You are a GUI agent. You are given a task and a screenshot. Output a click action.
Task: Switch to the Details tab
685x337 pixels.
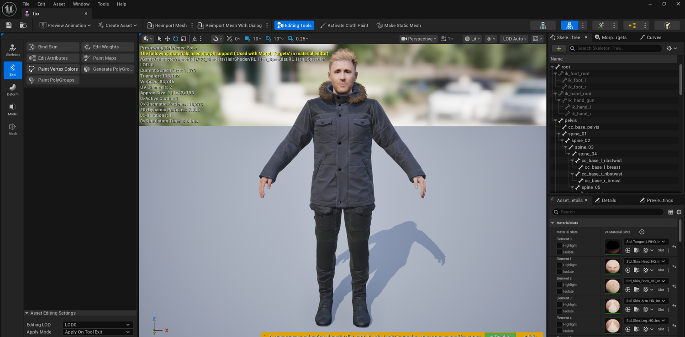click(606, 200)
